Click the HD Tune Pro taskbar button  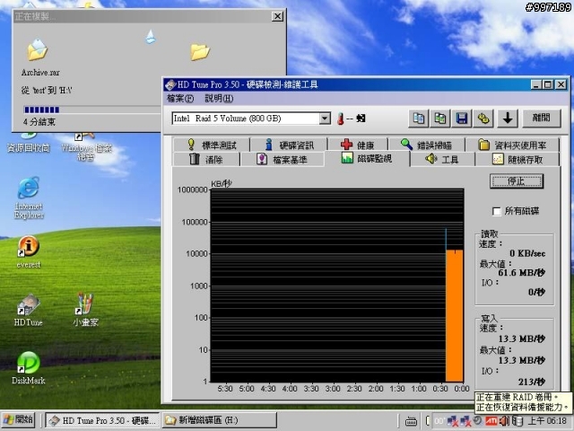[x=103, y=420]
